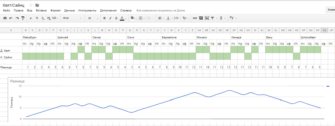
Task: Expand the 123 number format dropdown
Action: pos(56,18)
